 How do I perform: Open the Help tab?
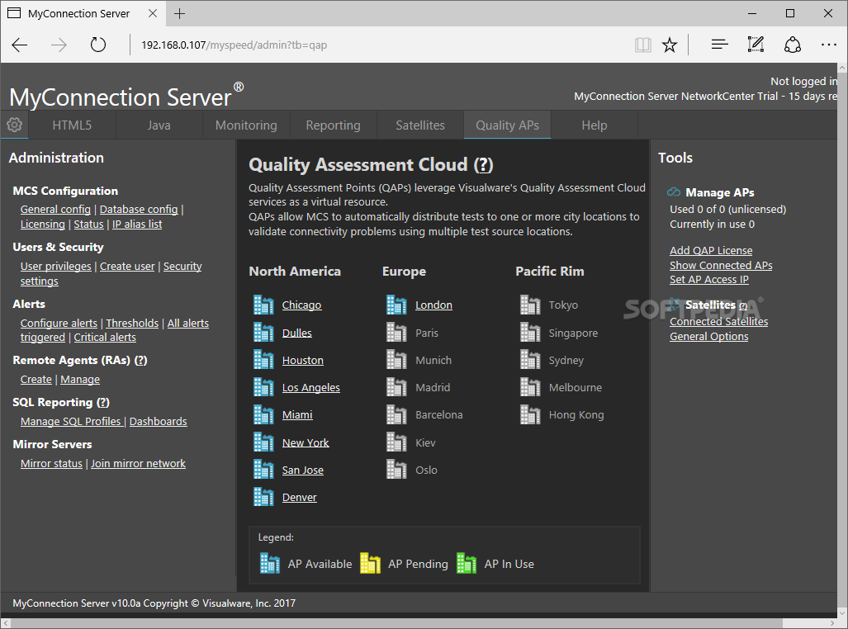(x=595, y=125)
